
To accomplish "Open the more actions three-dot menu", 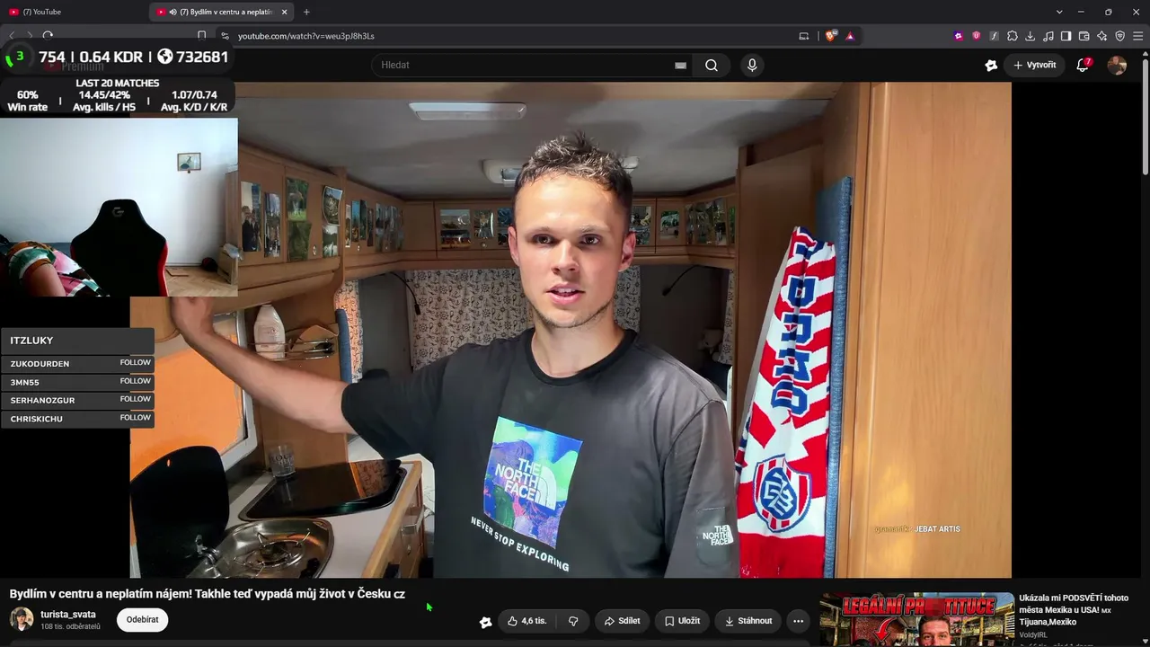I will tap(798, 621).
